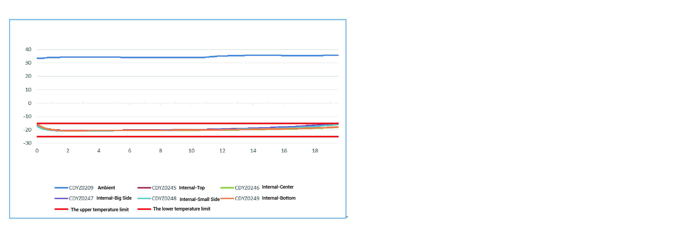Click "The lower temperature limit" label

182,209
